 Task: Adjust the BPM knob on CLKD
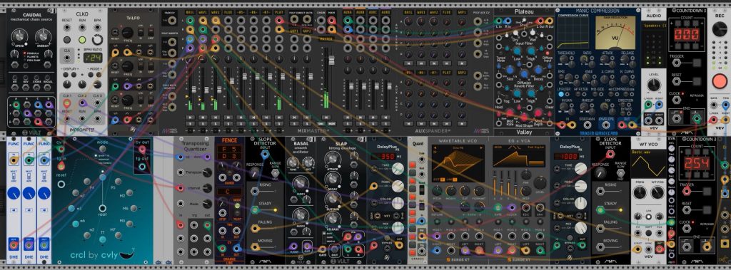(x=97, y=40)
